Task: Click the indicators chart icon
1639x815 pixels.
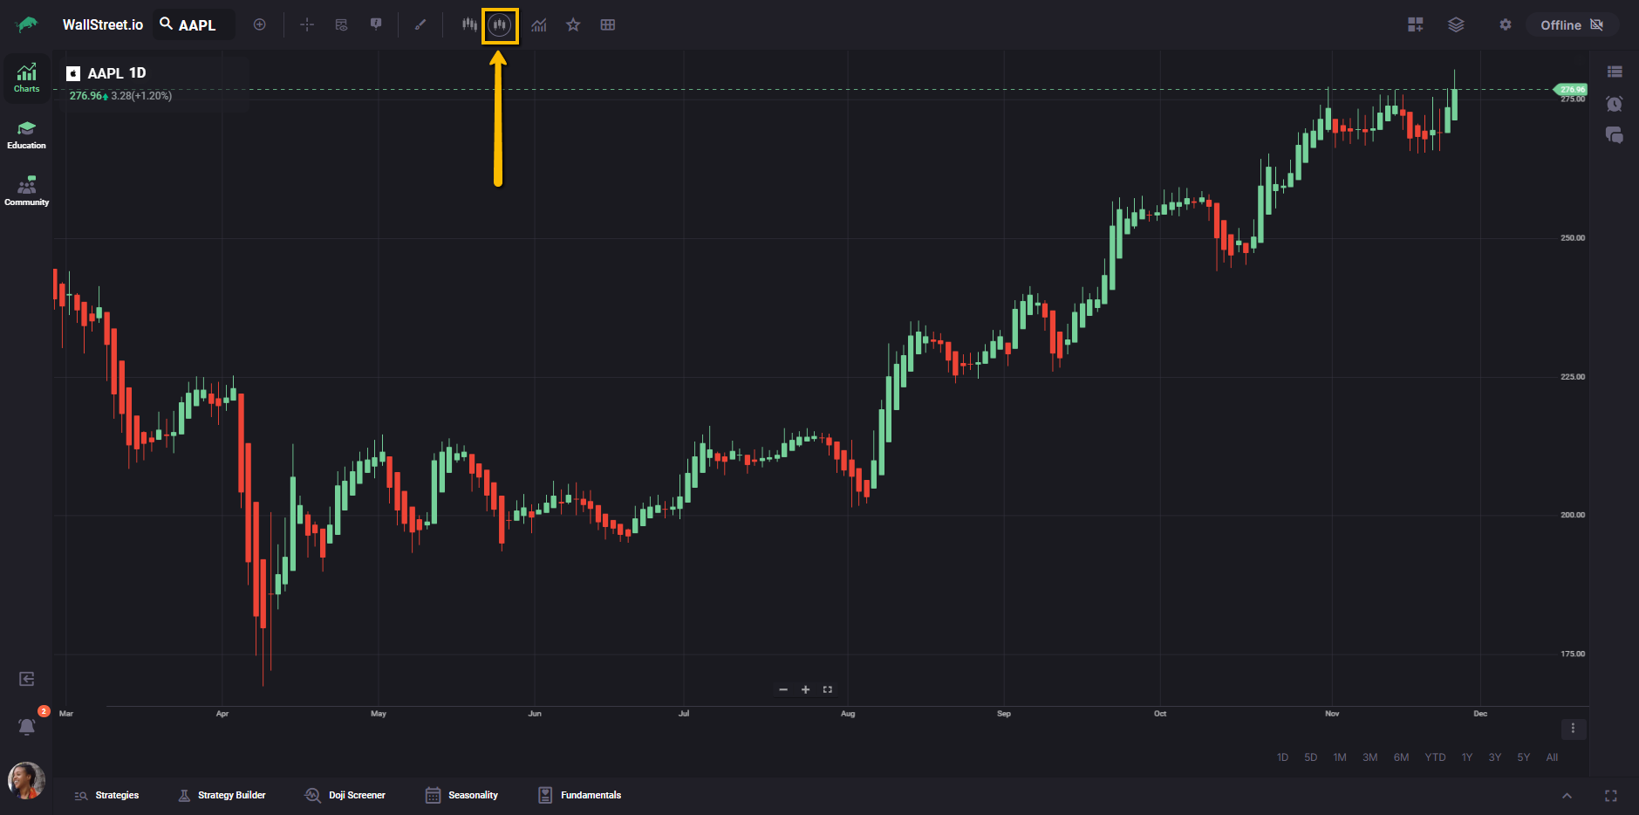Action: click(x=539, y=25)
